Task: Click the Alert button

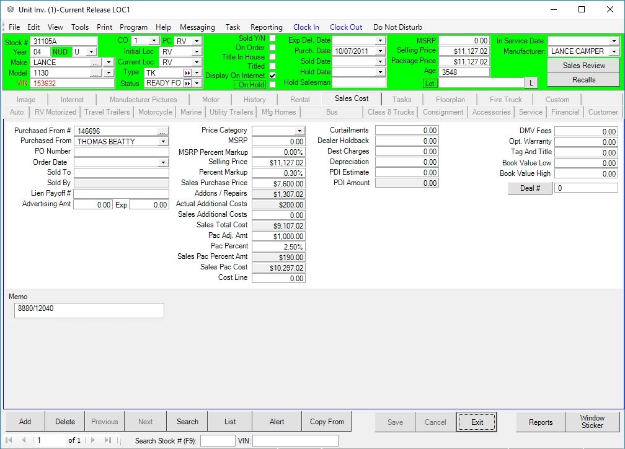Action: tap(277, 422)
